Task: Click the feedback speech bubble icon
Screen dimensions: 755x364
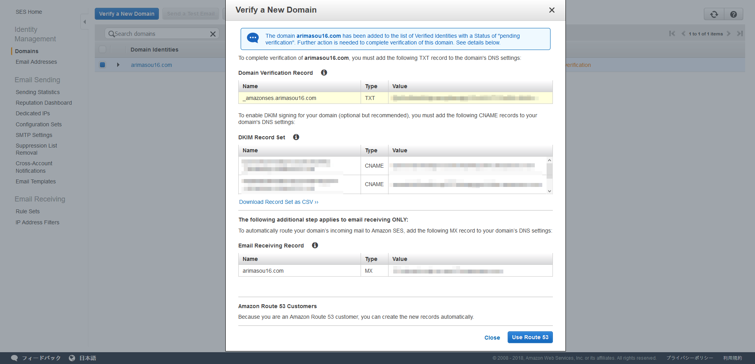Action: [15, 358]
